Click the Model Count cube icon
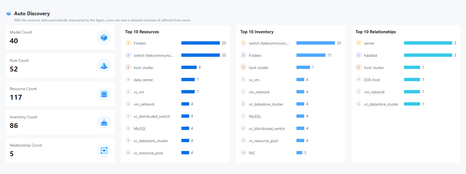 (104, 37)
